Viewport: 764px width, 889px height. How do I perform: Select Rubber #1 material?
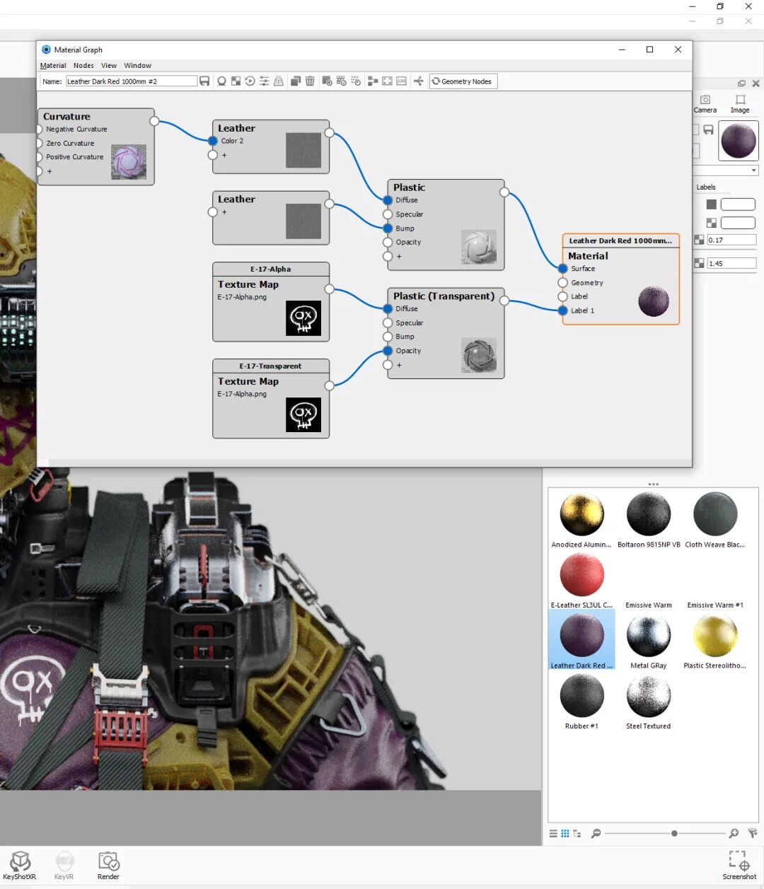point(581,696)
